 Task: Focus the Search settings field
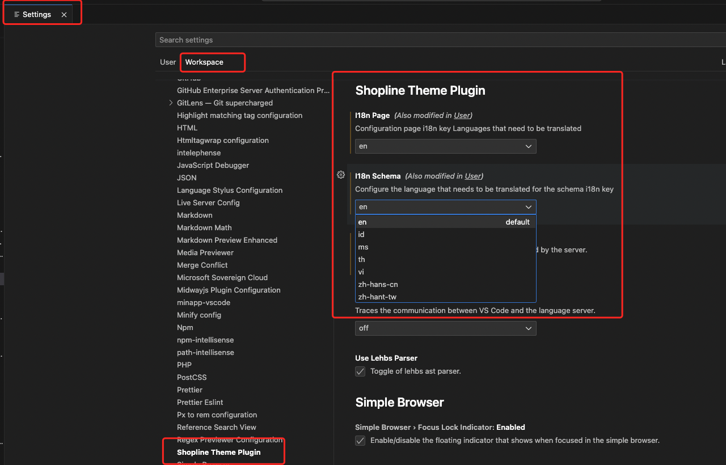[x=440, y=40]
